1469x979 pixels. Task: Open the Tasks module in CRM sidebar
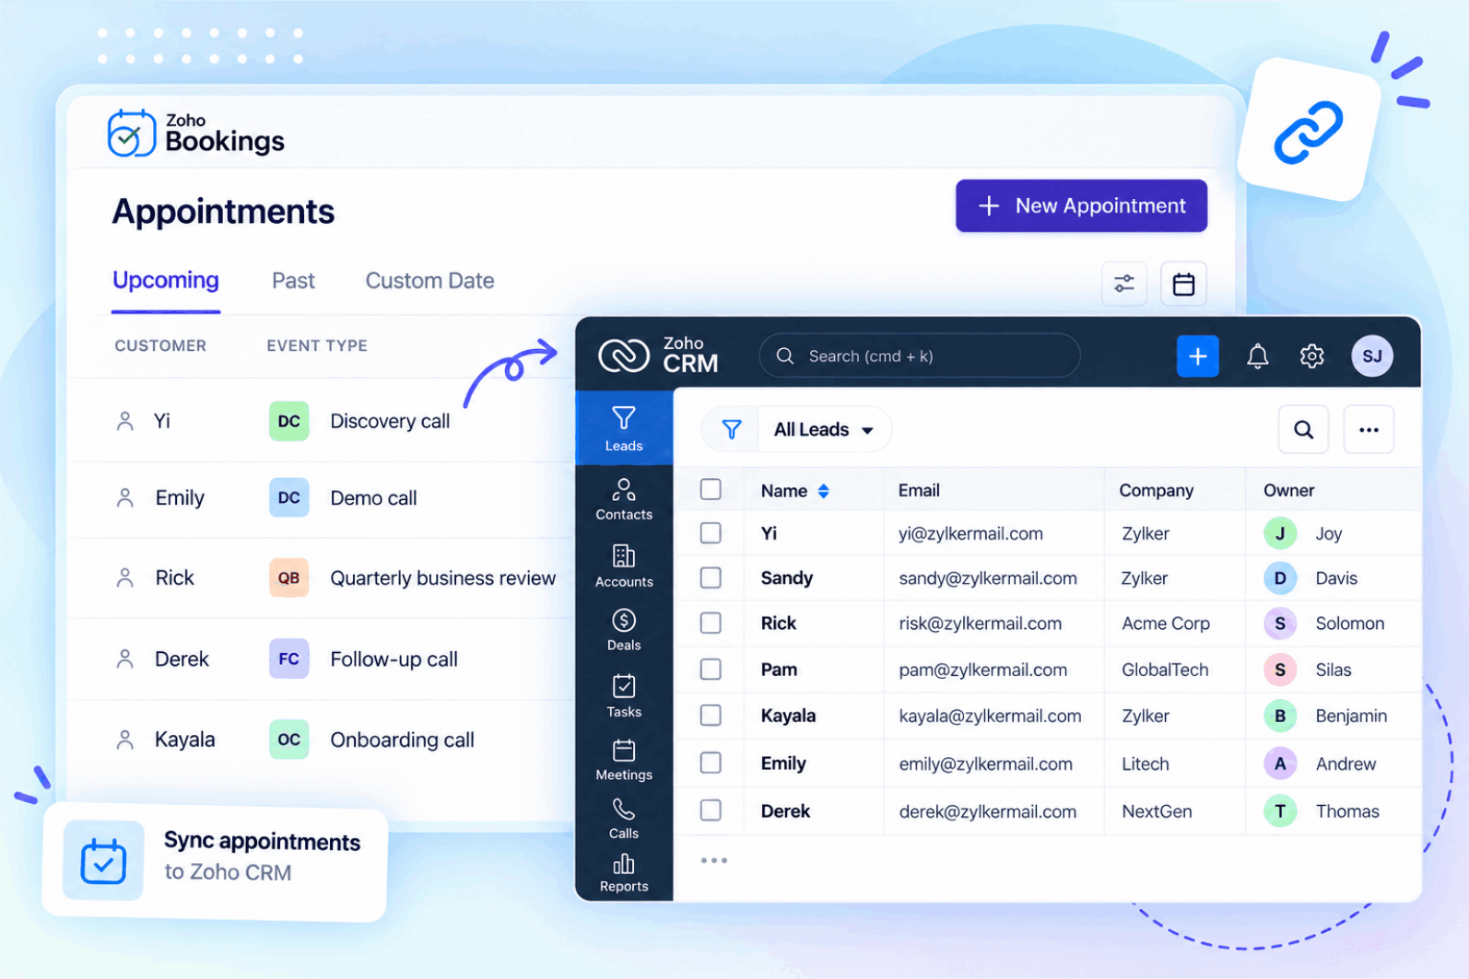(x=624, y=696)
